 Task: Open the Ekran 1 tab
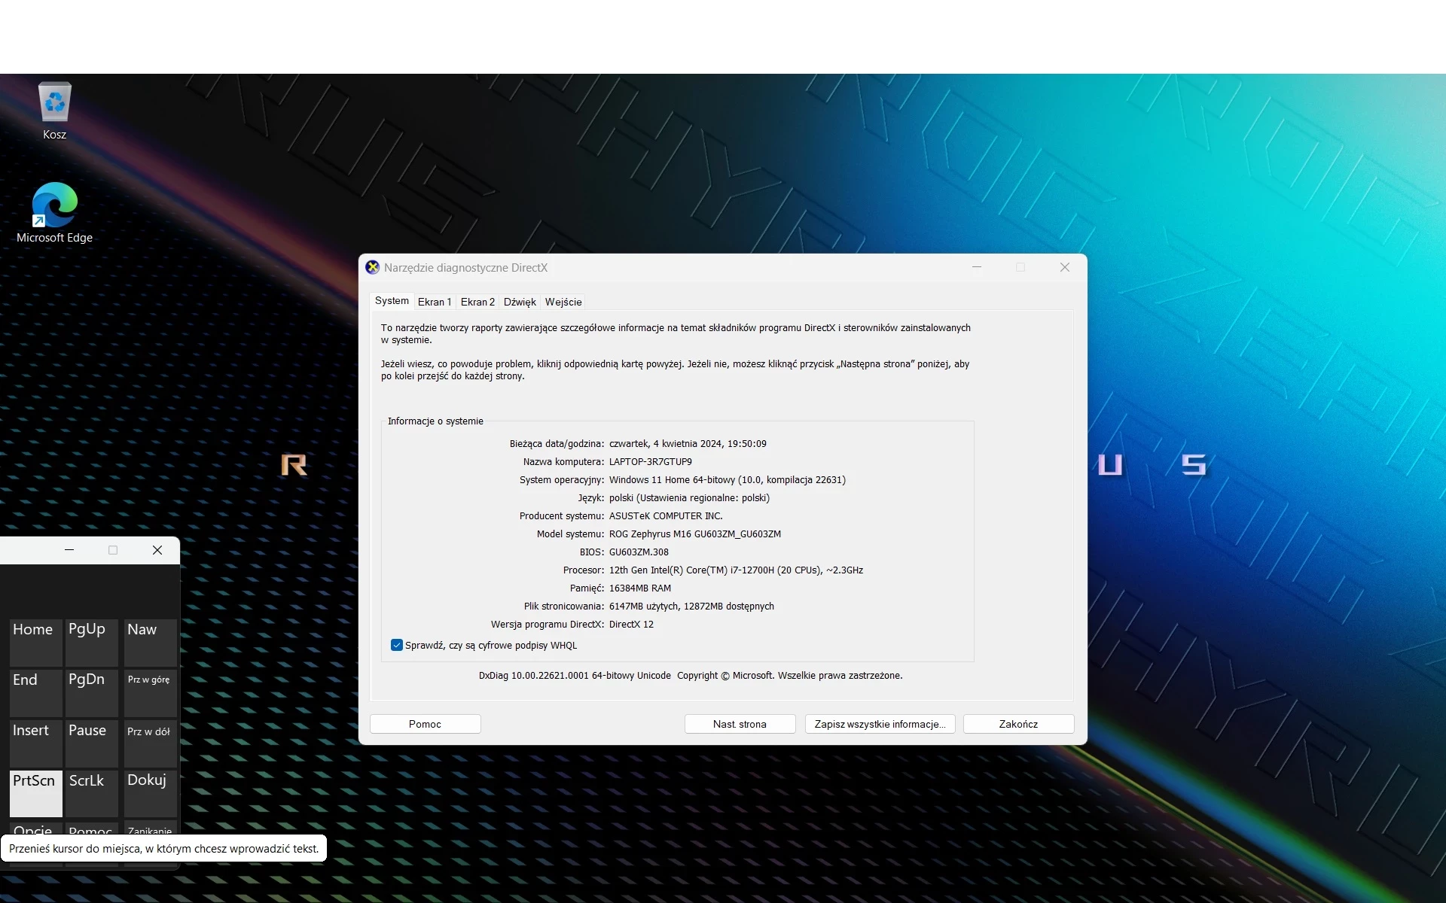point(435,302)
